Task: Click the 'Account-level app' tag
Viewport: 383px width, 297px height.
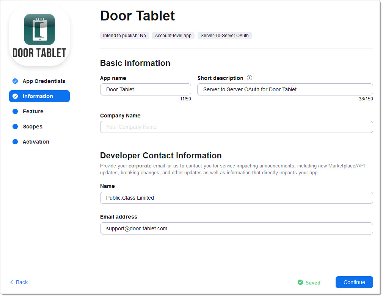Action: coord(173,36)
